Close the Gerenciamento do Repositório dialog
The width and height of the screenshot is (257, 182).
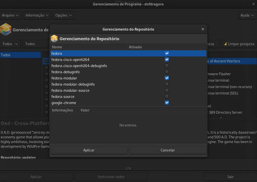[x=203, y=29]
